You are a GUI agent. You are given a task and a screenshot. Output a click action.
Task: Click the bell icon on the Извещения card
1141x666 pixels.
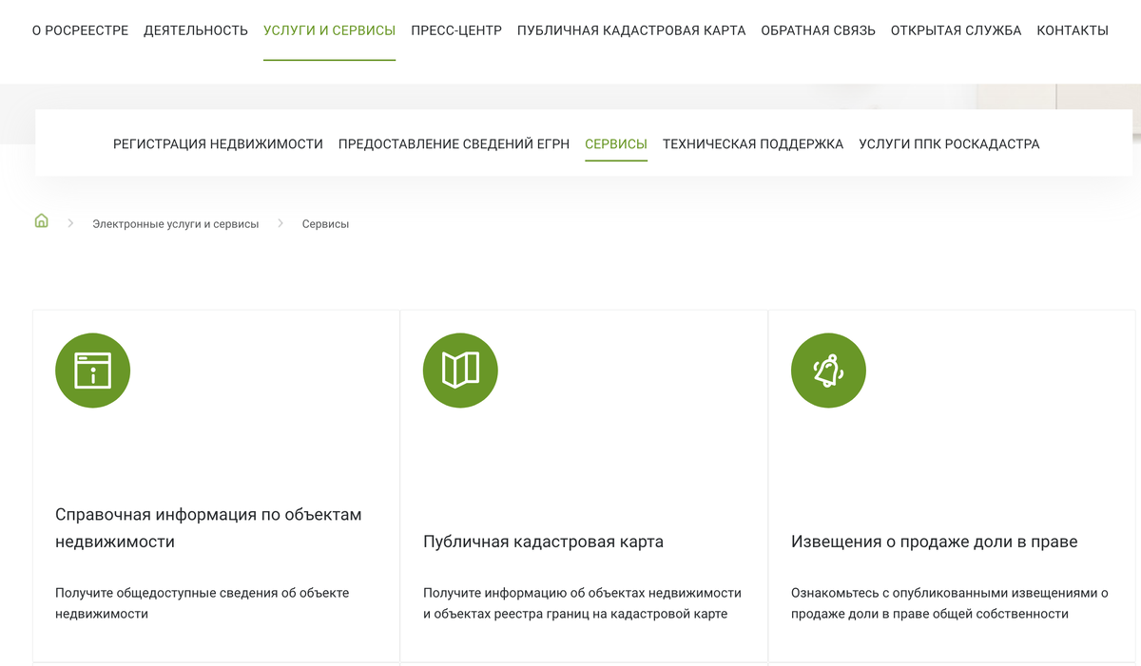coord(828,370)
